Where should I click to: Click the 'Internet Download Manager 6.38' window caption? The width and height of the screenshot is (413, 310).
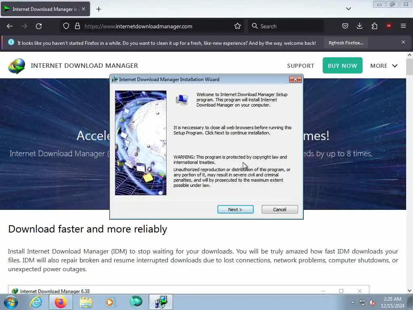[x=55, y=291]
